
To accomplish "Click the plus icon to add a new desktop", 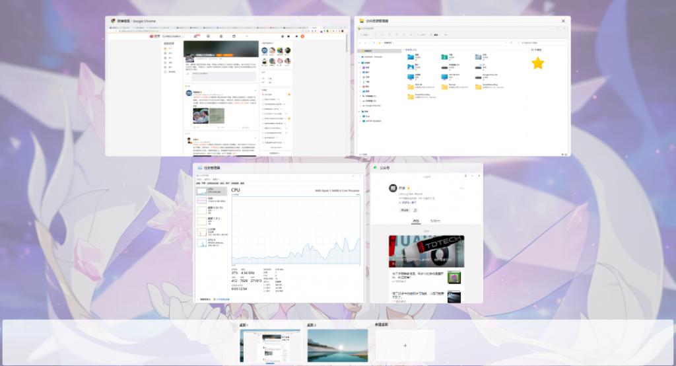I will tap(405, 346).
